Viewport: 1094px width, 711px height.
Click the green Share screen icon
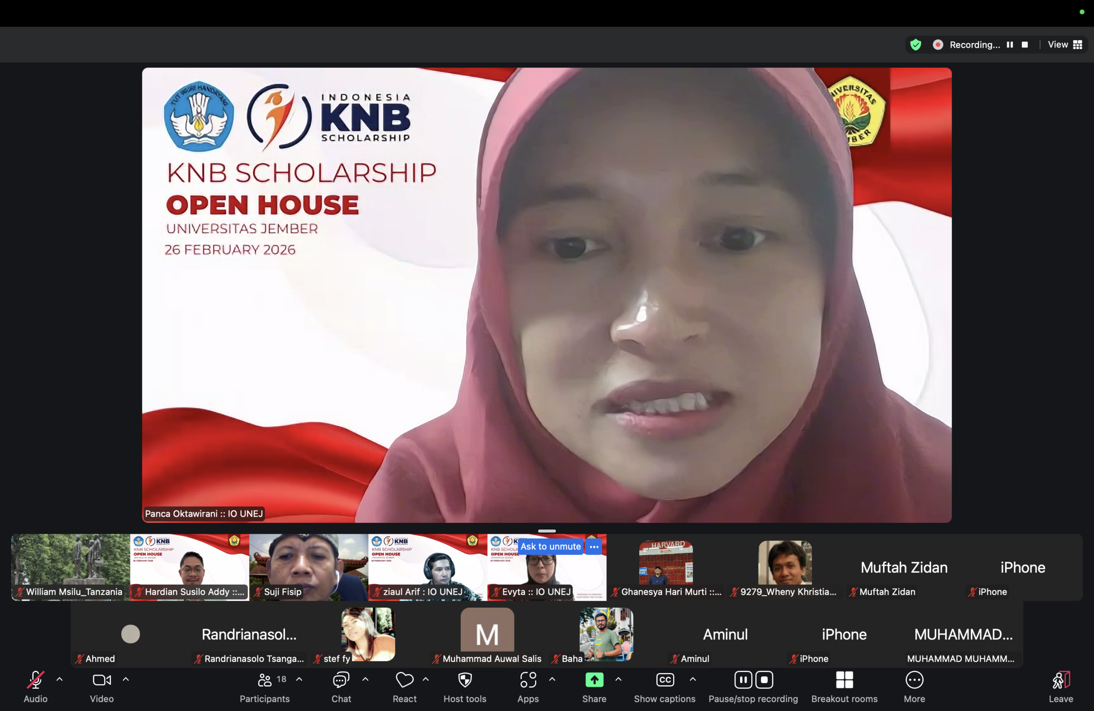594,680
